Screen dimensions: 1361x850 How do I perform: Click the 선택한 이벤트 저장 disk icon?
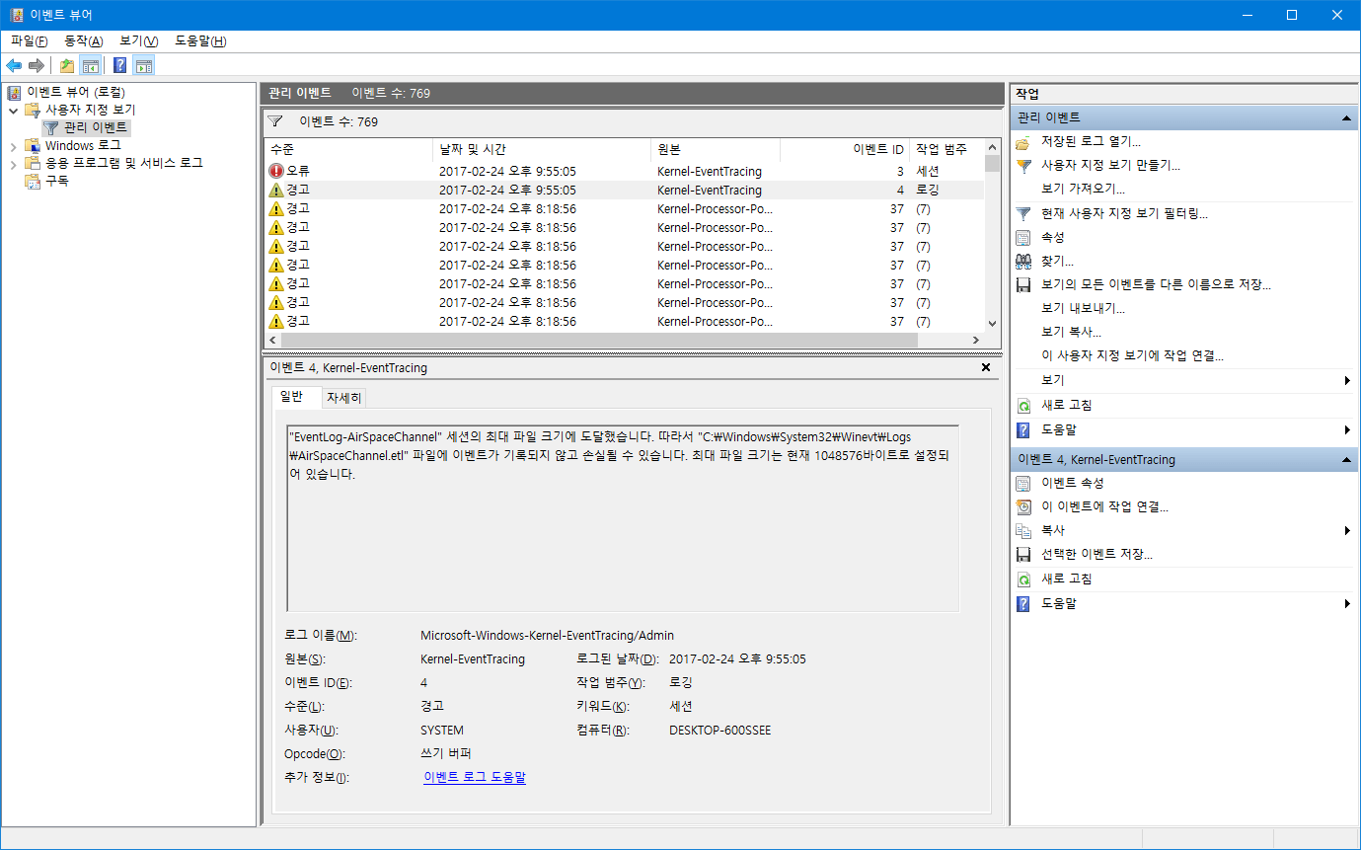point(1023,555)
